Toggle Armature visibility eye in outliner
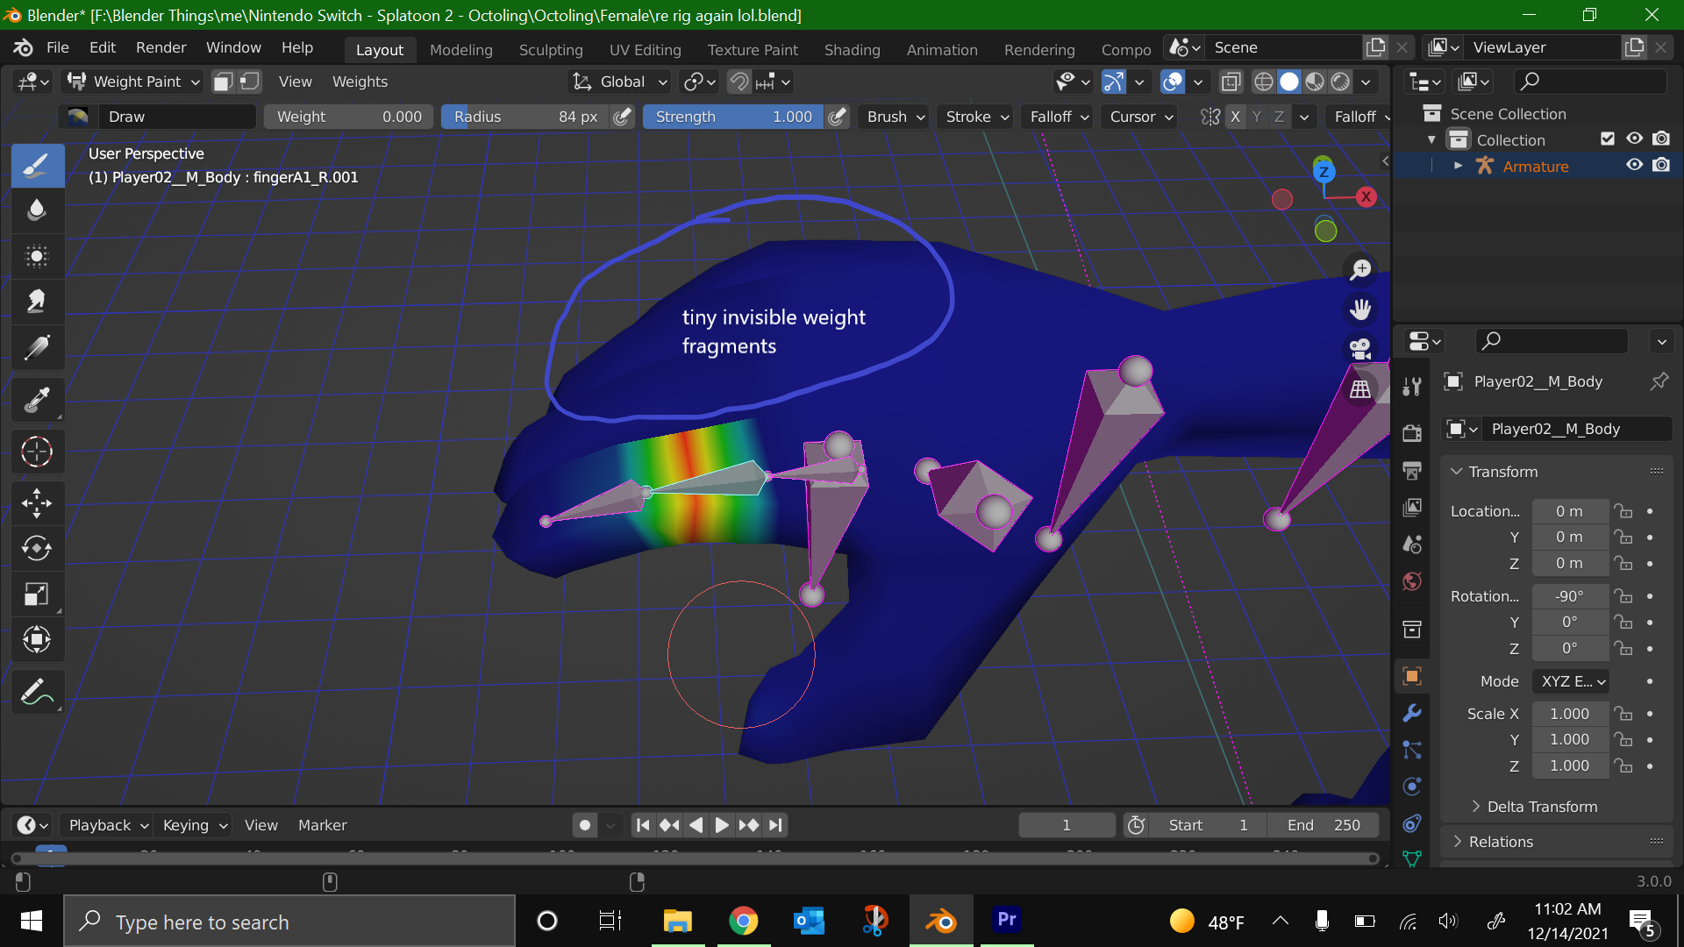The image size is (1684, 947). click(x=1635, y=165)
